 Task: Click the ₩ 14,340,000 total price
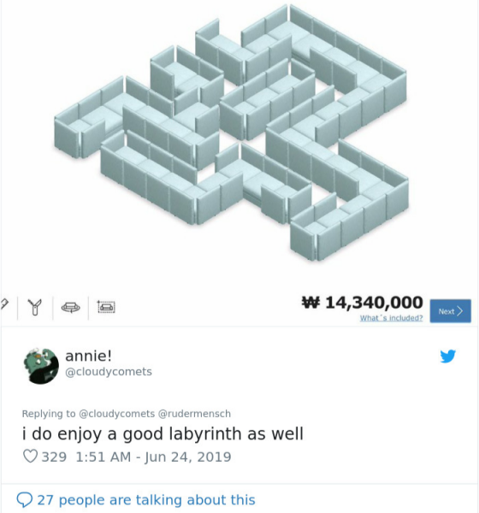pyautogui.click(x=362, y=303)
